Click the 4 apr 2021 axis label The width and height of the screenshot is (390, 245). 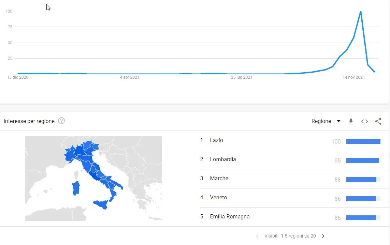point(130,77)
